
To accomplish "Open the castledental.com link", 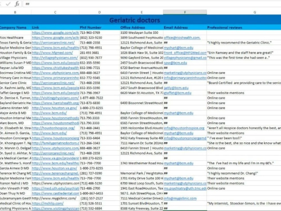I will coord(55,194).
